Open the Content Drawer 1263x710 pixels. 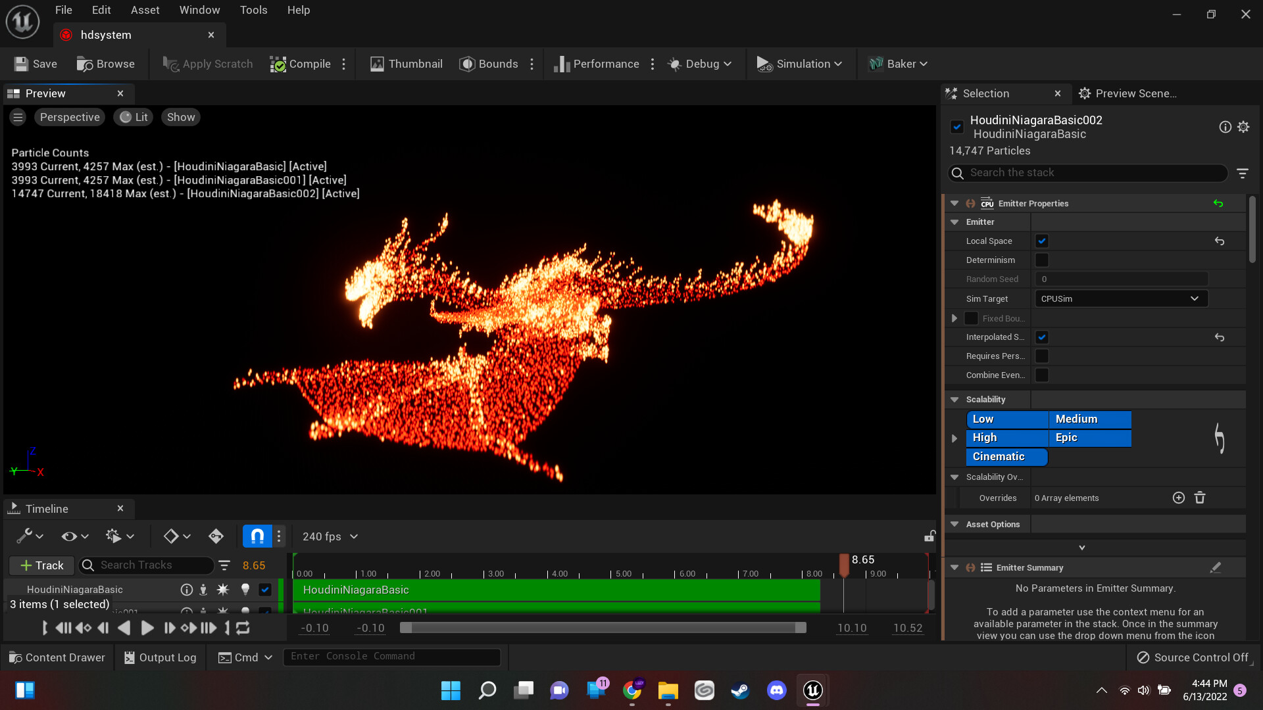pos(57,657)
